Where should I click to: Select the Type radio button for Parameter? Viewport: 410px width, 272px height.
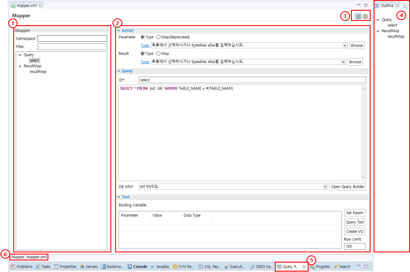pyautogui.click(x=142, y=37)
